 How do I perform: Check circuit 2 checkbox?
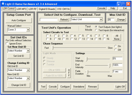[x=56, y=36]
